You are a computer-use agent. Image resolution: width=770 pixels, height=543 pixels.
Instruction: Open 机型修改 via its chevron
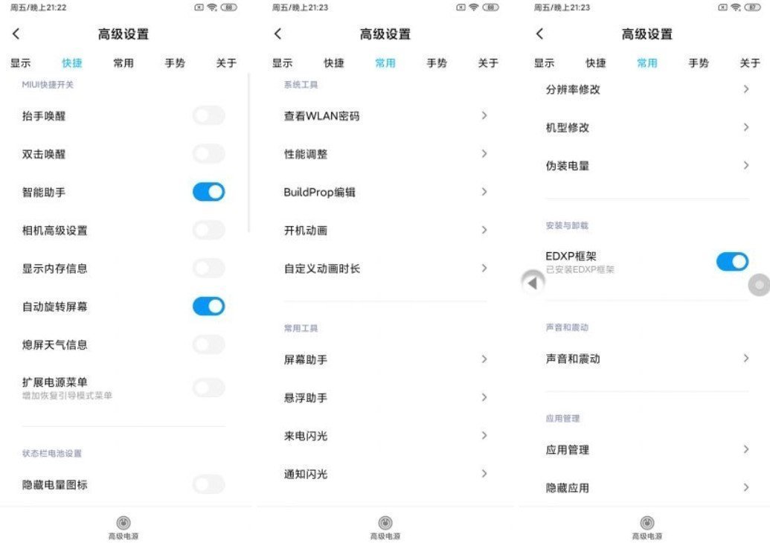(x=746, y=127)
